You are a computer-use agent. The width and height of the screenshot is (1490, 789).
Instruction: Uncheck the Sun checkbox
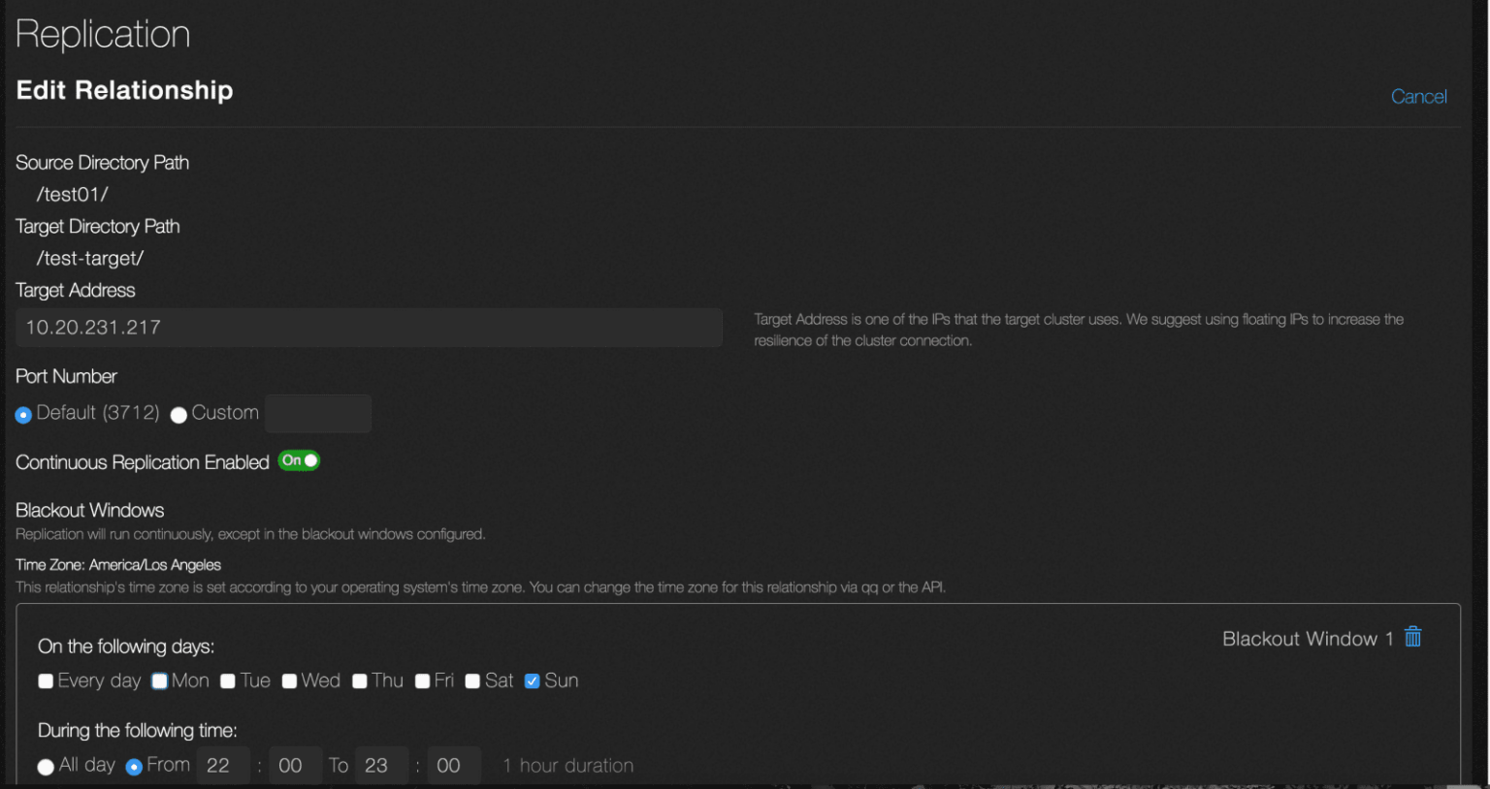pos(532,680)
